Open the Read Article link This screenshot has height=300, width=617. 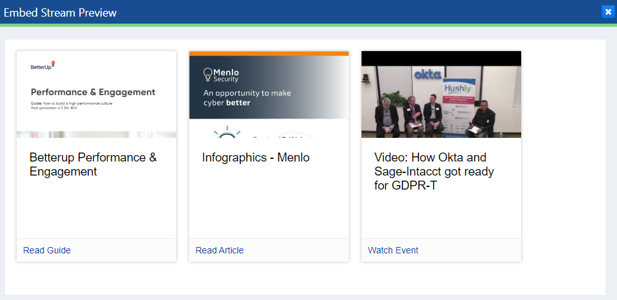click(220, 250)
